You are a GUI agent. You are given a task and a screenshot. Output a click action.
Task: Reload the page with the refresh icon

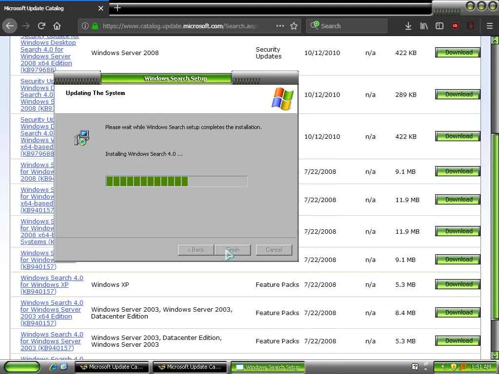point(41,26)
